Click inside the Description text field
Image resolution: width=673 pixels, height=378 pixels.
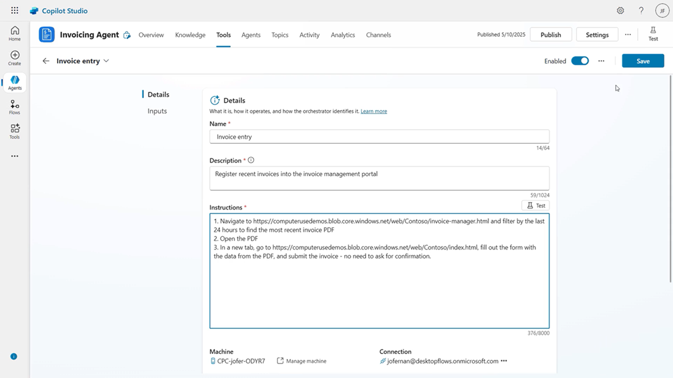click(x=379, y=178)
